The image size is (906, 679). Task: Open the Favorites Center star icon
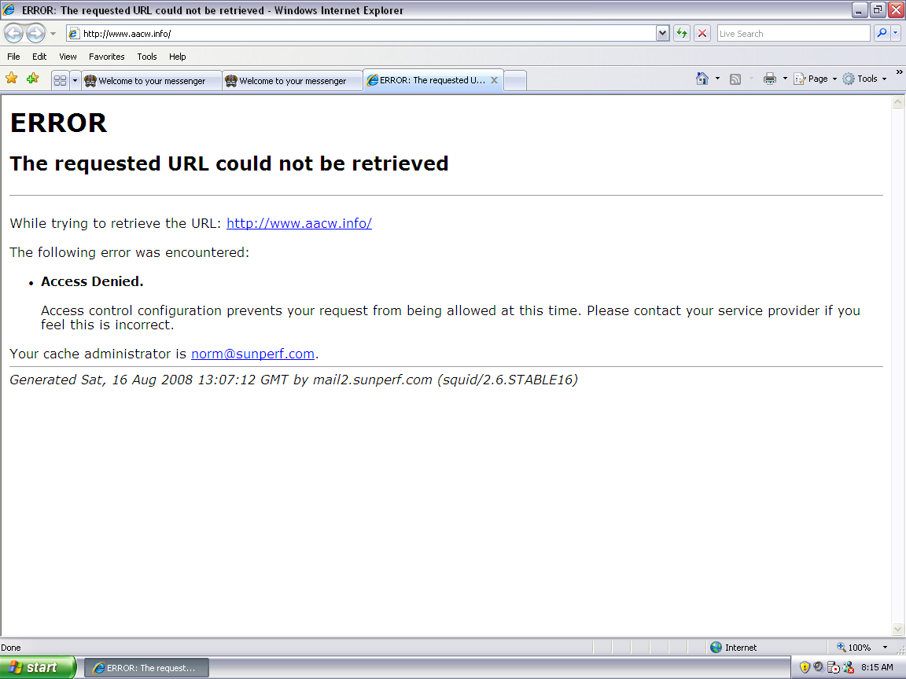(x=12, y=79)
